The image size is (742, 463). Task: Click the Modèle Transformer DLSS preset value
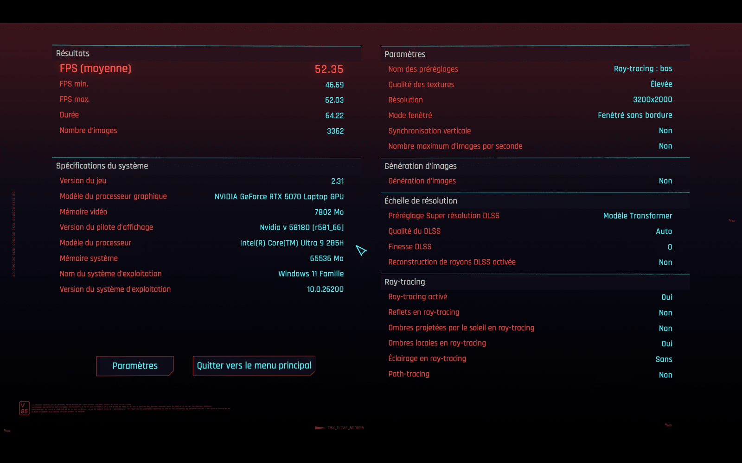(x=637, y=216)
